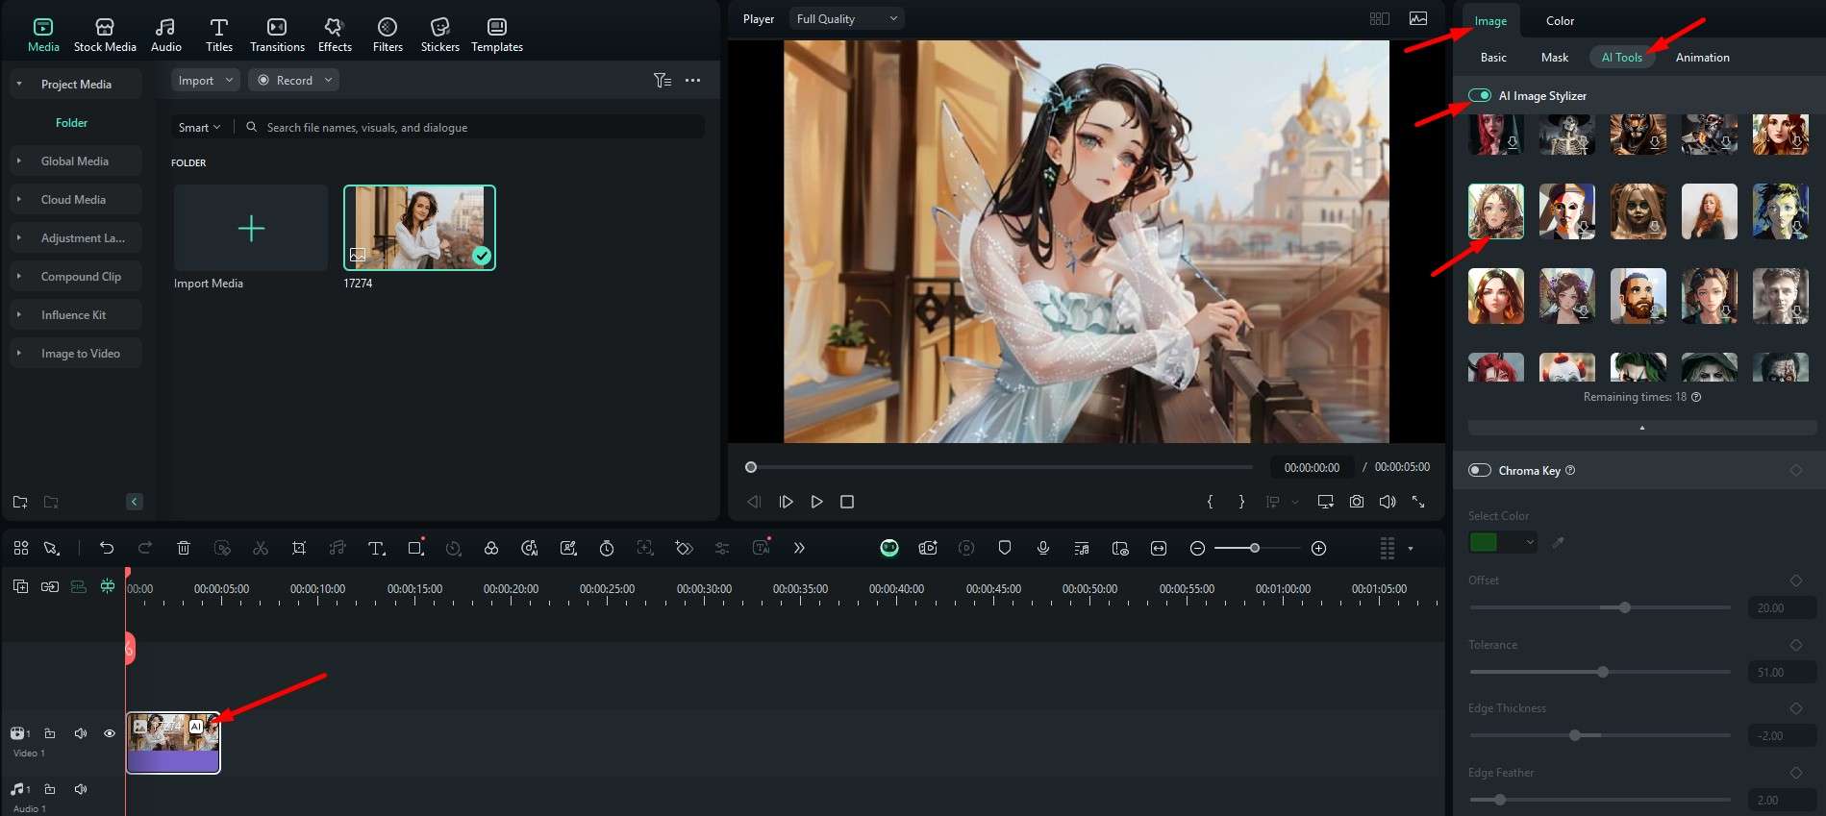Mute the Video 1 track
The image size is (1826, 816).
point(81,733)
